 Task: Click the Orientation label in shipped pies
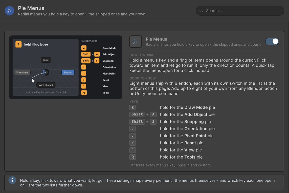tap(109, 67)
